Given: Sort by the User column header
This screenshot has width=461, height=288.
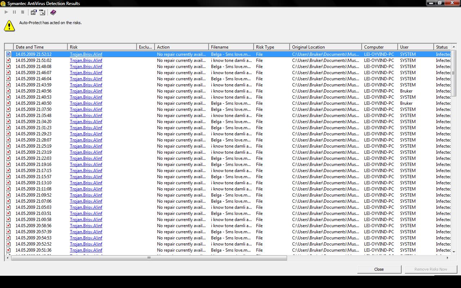Looking at the screenshot, I should click(416, 47).
